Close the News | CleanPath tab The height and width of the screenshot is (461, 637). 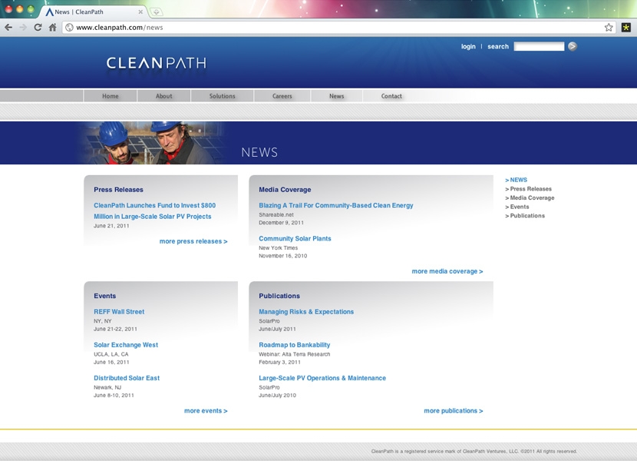(x=140, y=12)
